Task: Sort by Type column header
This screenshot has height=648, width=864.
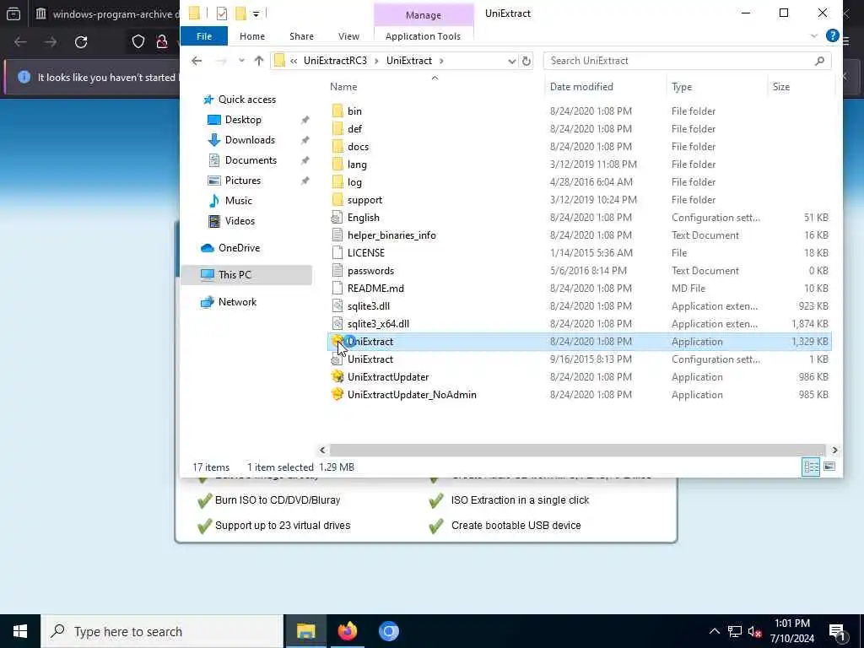Action: [x=682, y=87]
